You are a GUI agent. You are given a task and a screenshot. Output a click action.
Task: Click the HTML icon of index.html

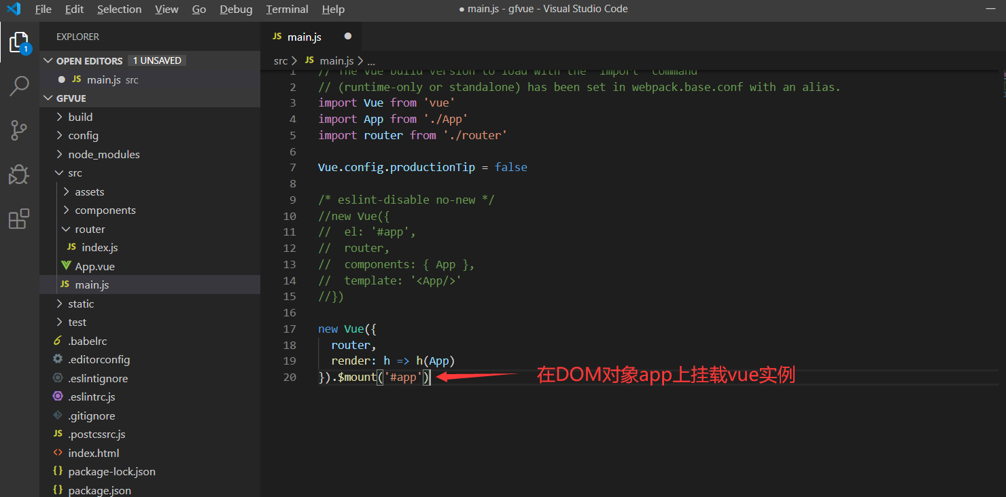(x=58, y=453)
